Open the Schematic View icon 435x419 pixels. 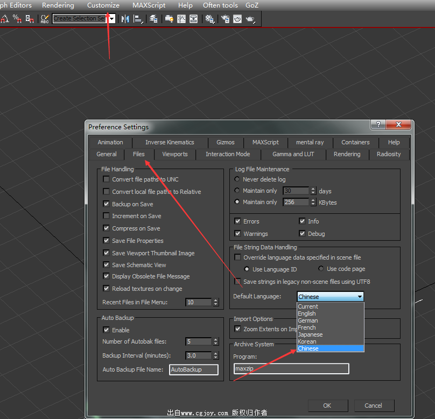193,19
